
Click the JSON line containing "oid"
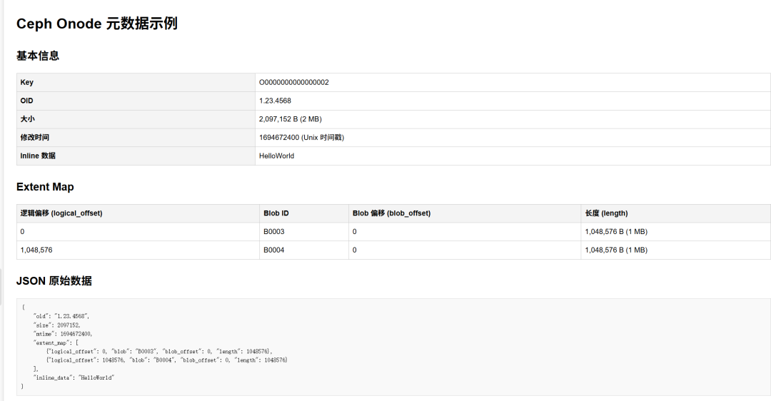pyautogui.click(x=61, y=317)
